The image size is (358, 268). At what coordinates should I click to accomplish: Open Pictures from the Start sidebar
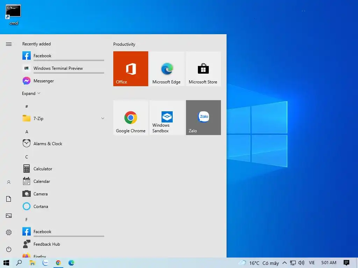point(9,216)
